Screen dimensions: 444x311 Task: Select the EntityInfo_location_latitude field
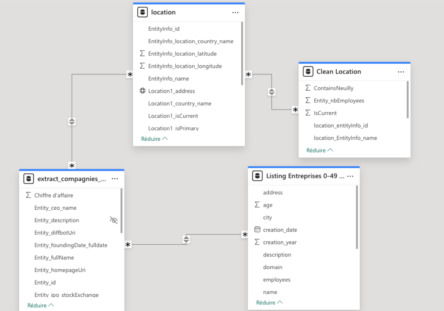182,54
